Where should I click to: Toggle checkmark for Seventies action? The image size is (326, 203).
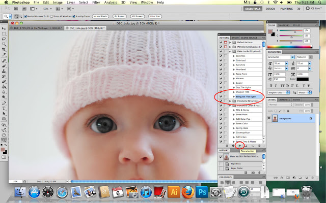(x=221, y=56)
